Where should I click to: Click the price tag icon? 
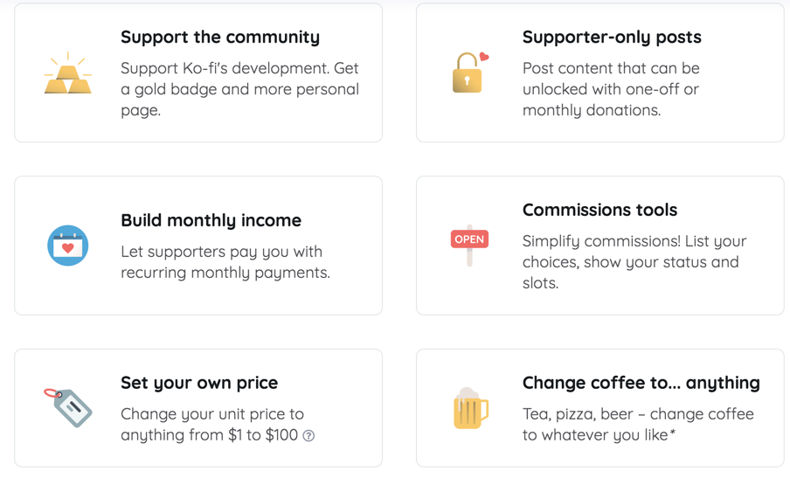click(x=69, y=407)
